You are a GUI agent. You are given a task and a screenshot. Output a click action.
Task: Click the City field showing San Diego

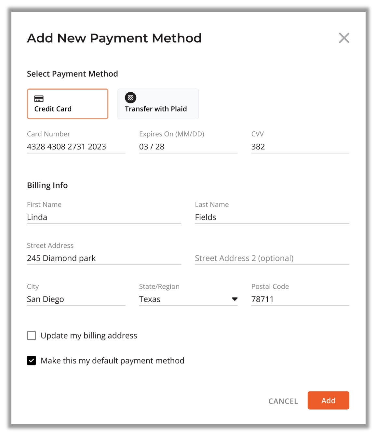tap(76, 299)
